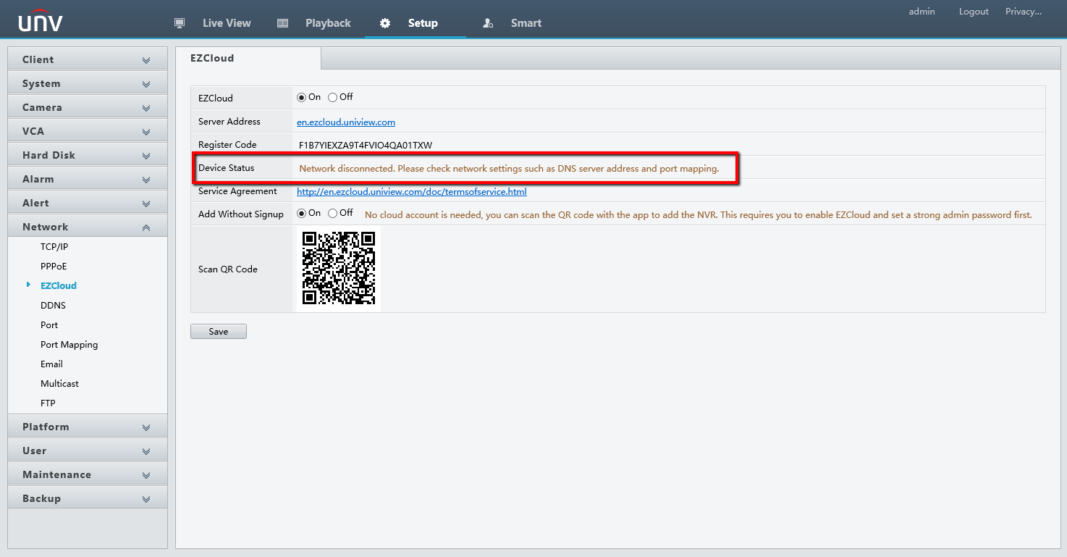Open the en.ezcloud.uniview.com server link
Screen dimensions: 1067x557
coord(346,122)
